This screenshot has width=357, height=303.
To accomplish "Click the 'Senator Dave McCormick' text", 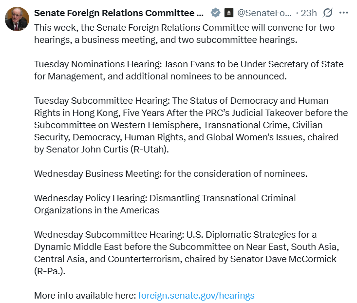I will (283, 259).
